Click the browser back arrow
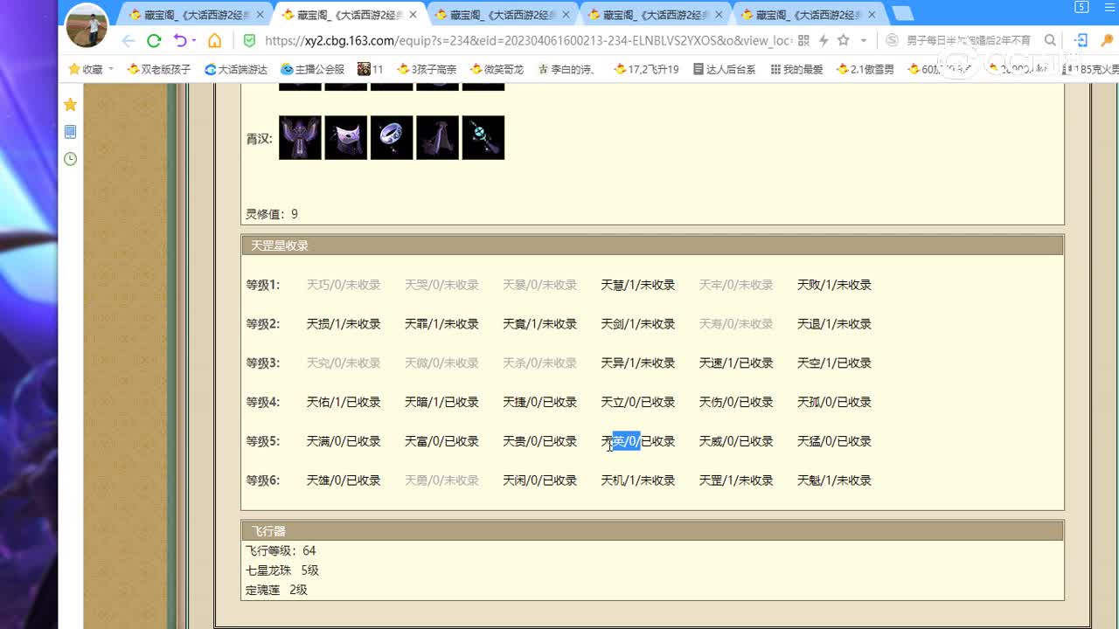The width and height of the screenshot is (1119, 629). point(129,41)
